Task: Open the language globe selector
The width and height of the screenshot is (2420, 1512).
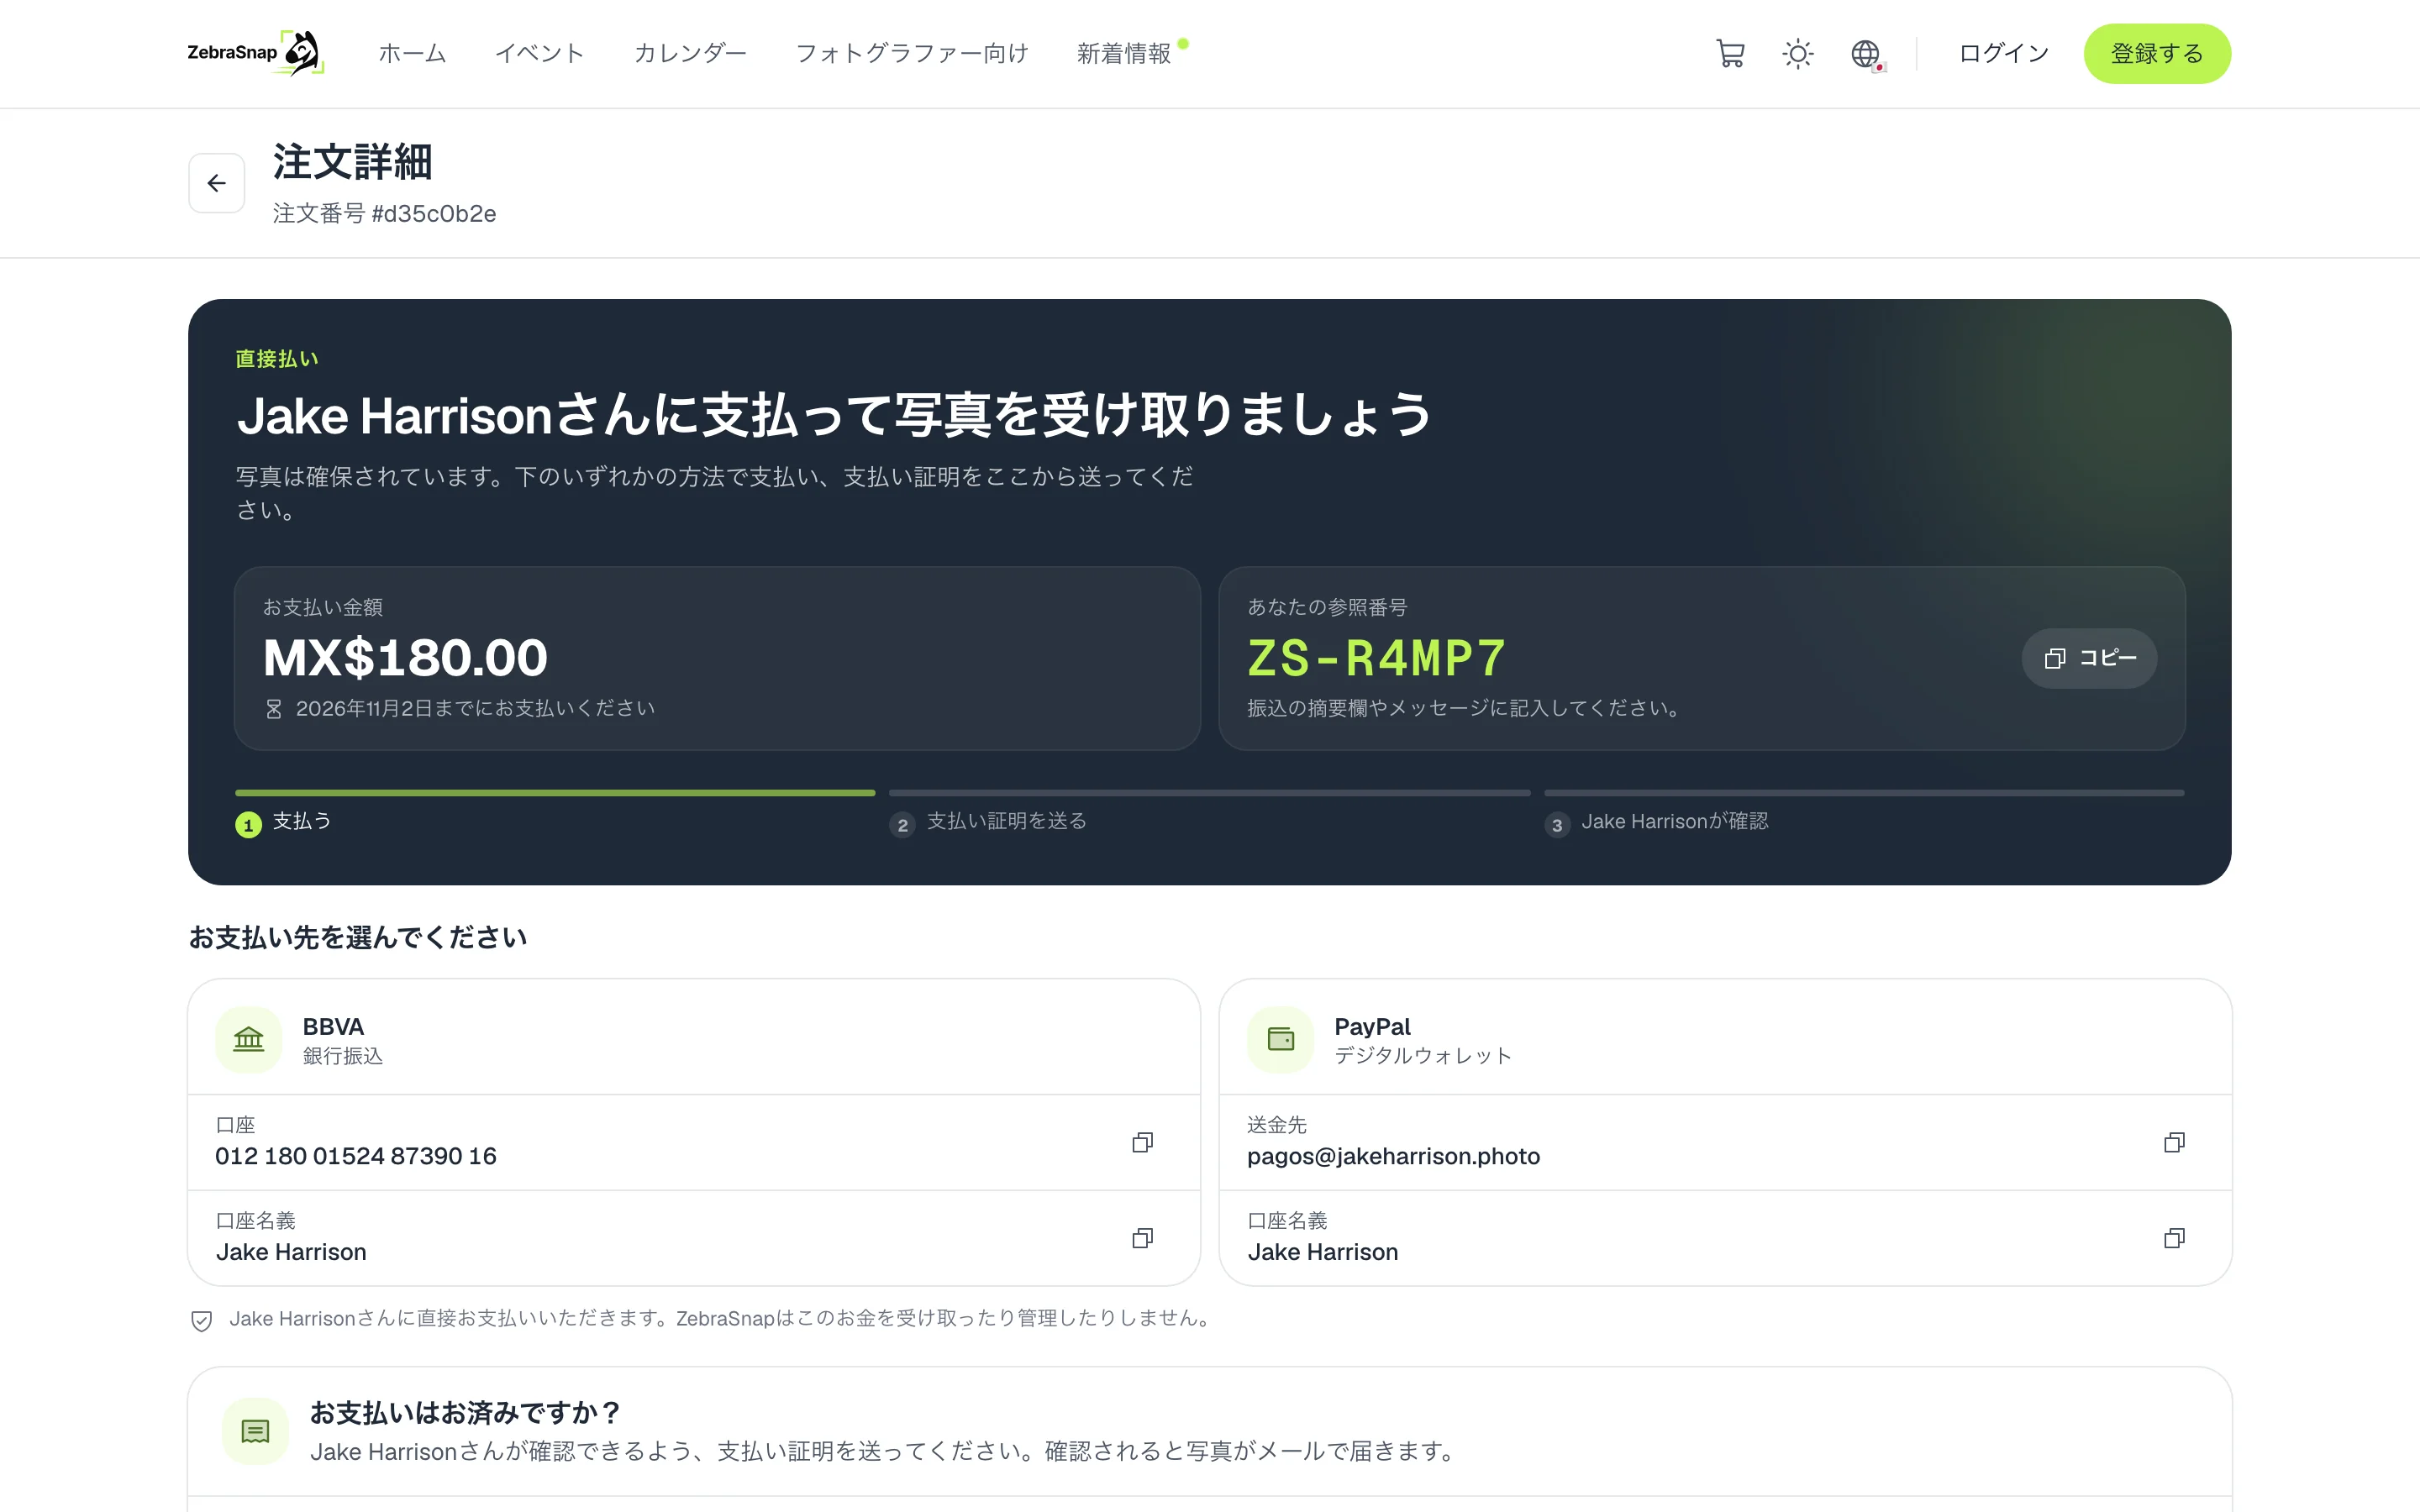Action: (1866, 54)
